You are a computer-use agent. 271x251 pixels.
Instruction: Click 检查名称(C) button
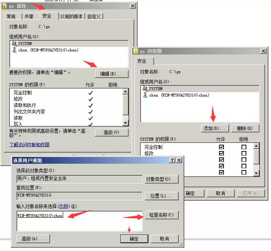[161, 215]
